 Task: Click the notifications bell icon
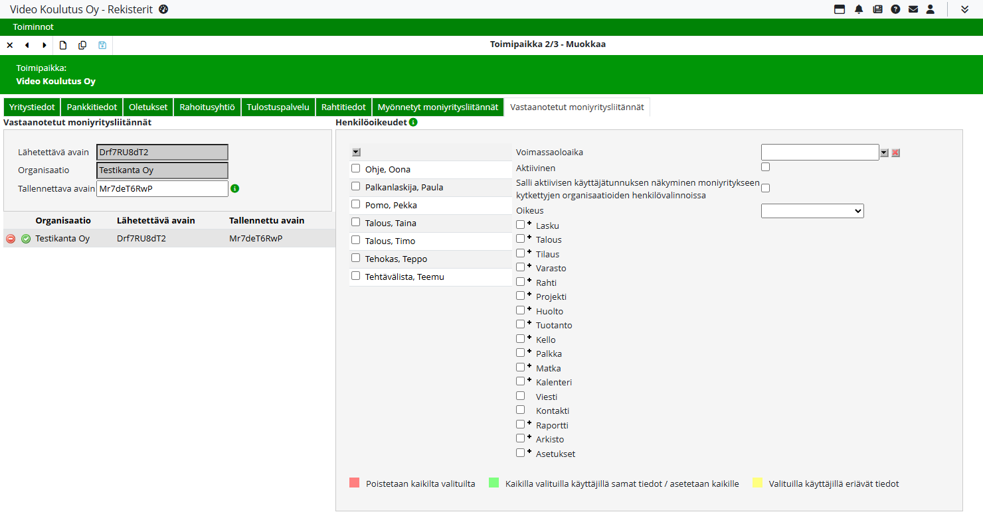tap(859, 9)
